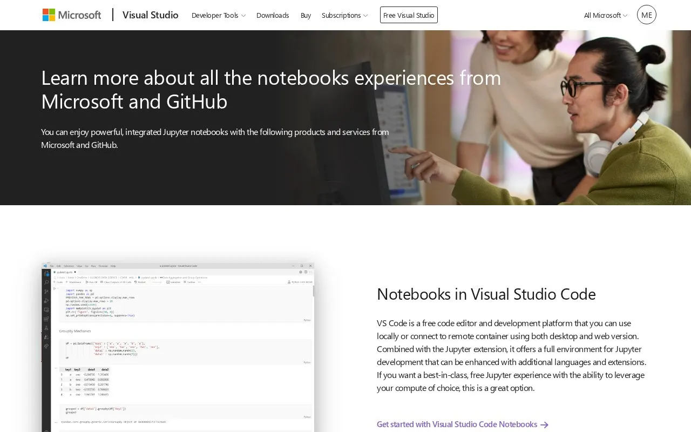Image resolution: width=691 pixels, height=432 pixels.
Task: Expand the All Microsoft menu
Action: [x=606, y=15]
